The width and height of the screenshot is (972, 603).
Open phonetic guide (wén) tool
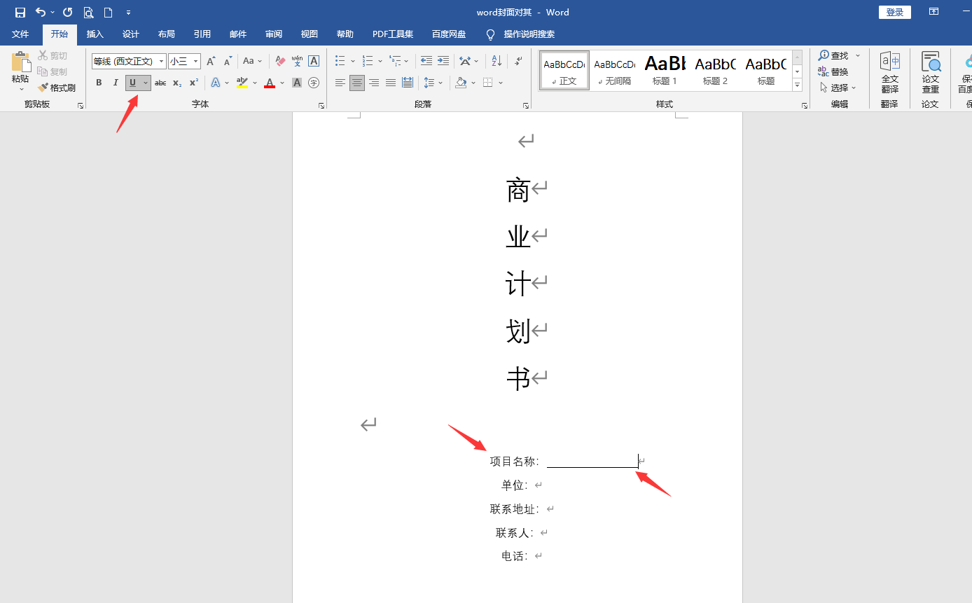click(x=297, y=62)
